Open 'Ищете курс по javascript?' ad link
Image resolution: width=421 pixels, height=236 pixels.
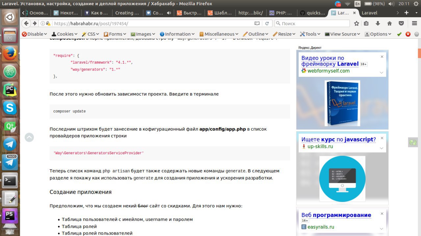338,139
